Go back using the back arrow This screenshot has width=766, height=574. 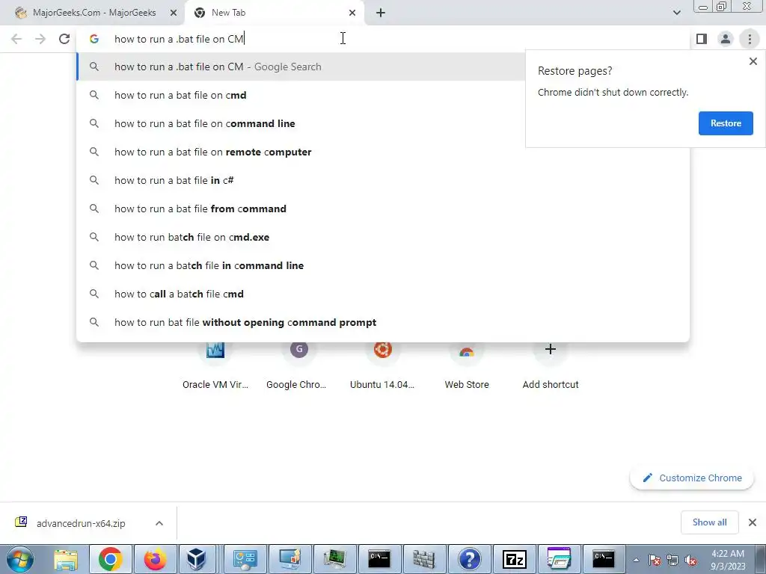[x=16, y=39]
